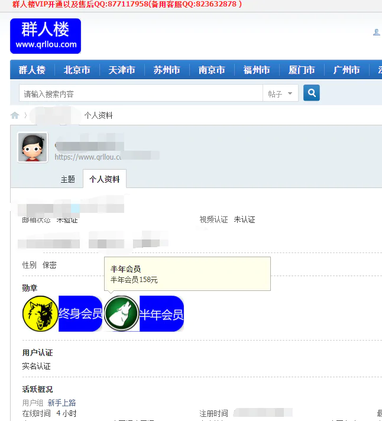
Task: Click 个人资料 in the breadcrumb
Action: coord(99,115)
